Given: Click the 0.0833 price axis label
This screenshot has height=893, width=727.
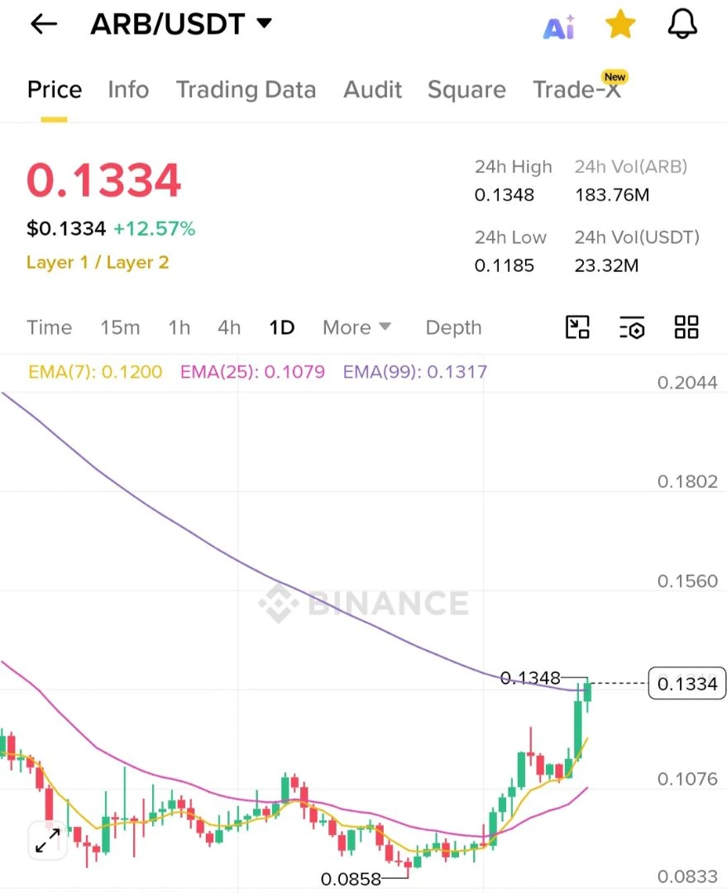Looking at the screenshot, I should point(687,876).
